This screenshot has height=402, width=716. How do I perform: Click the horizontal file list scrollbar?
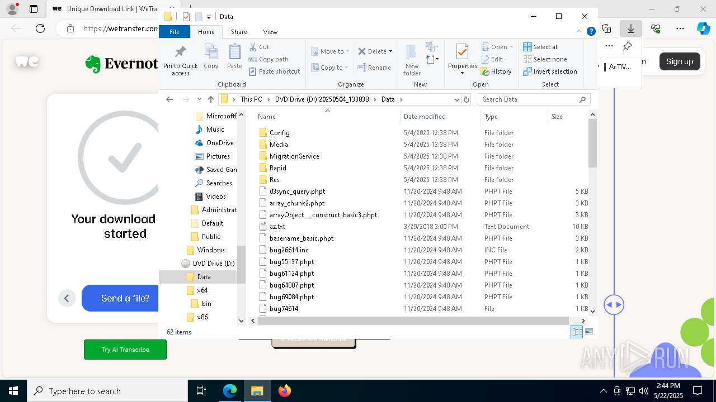pyautogui.click(x=413, y=320)
